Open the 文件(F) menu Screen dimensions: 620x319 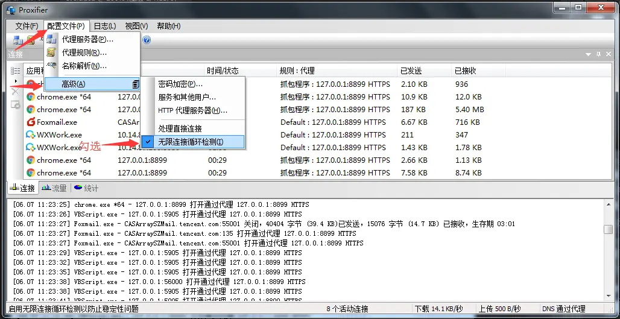click(27, 26)
